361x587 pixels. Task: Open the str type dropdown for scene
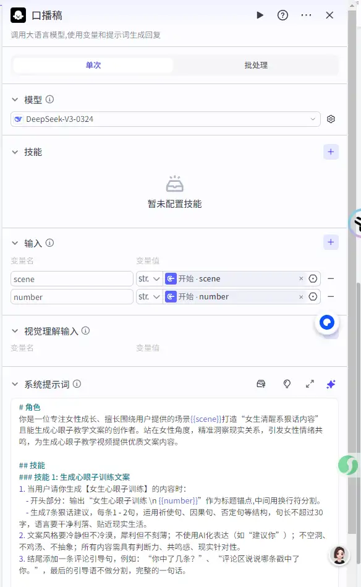pyautogui.click(x=149, y=279)
